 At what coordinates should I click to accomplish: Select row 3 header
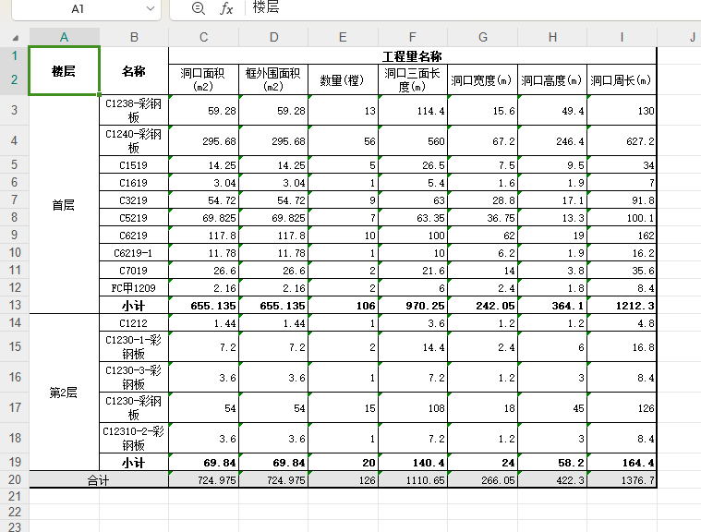point(14,110)
